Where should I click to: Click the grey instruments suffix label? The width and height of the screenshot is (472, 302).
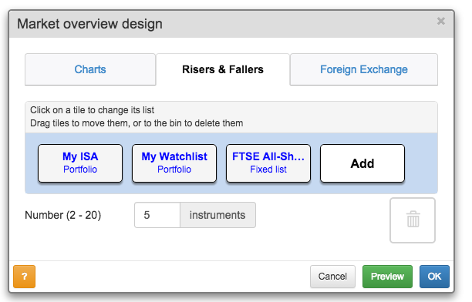pos(217,215)
